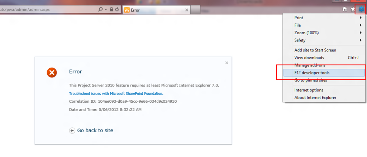The height and width of the screenshot is (157, 367).
Task: Click the security lock icon in address bar
Action: point(112,10)
